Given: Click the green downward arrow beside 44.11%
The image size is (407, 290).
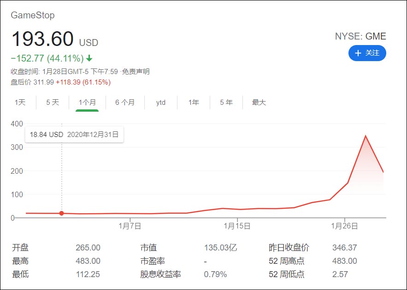Looking at the screenshot, I should coord(89,59).
